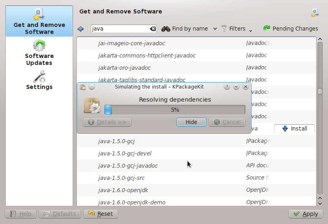Click the scrollbar up arrow at top
Viewport: 328px width, 224px height.
[x=320, y=39]
